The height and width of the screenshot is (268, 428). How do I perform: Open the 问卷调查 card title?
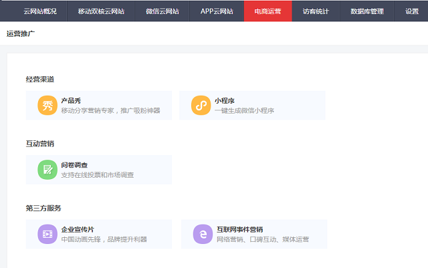point(74,165)
